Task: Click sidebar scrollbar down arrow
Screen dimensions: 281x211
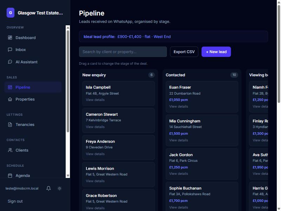Action: point(68,175)
